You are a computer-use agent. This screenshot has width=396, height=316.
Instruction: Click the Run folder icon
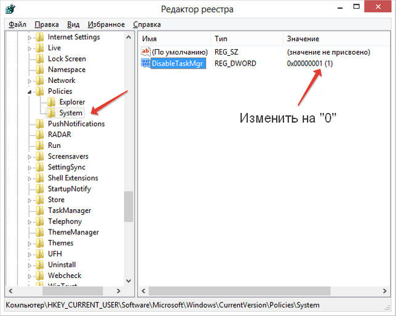click(x=39, y=145)
